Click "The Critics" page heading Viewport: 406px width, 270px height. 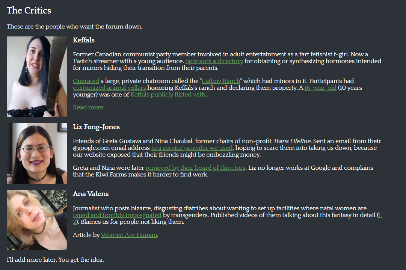click(x=29, y=11)
